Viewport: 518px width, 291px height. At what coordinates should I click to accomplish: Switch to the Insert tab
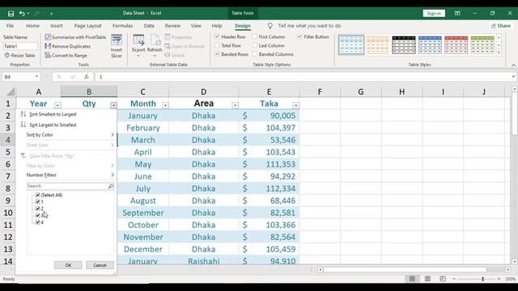coord(57,26)
